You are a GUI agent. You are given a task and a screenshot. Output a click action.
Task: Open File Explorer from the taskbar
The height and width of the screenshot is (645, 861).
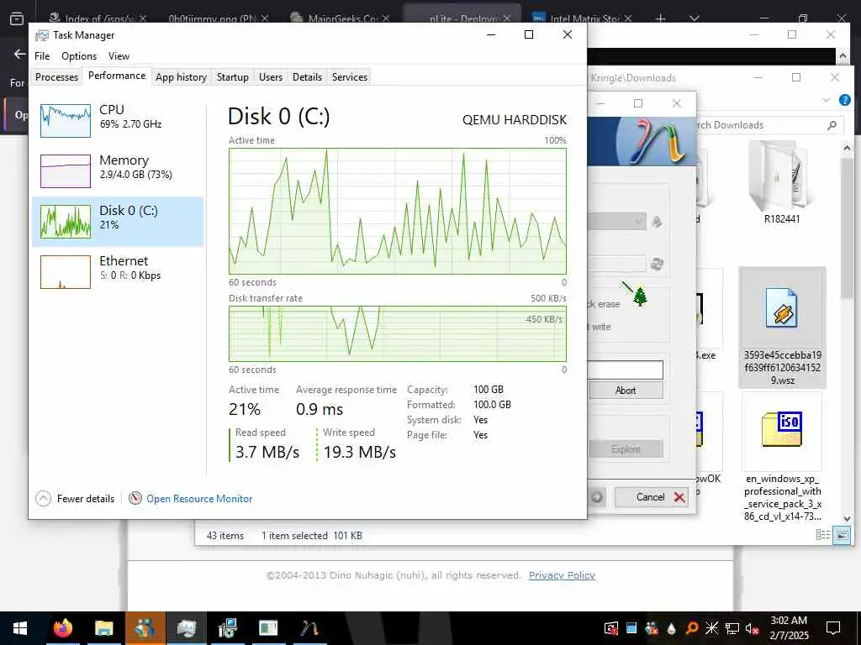click(x=103, y=628)
